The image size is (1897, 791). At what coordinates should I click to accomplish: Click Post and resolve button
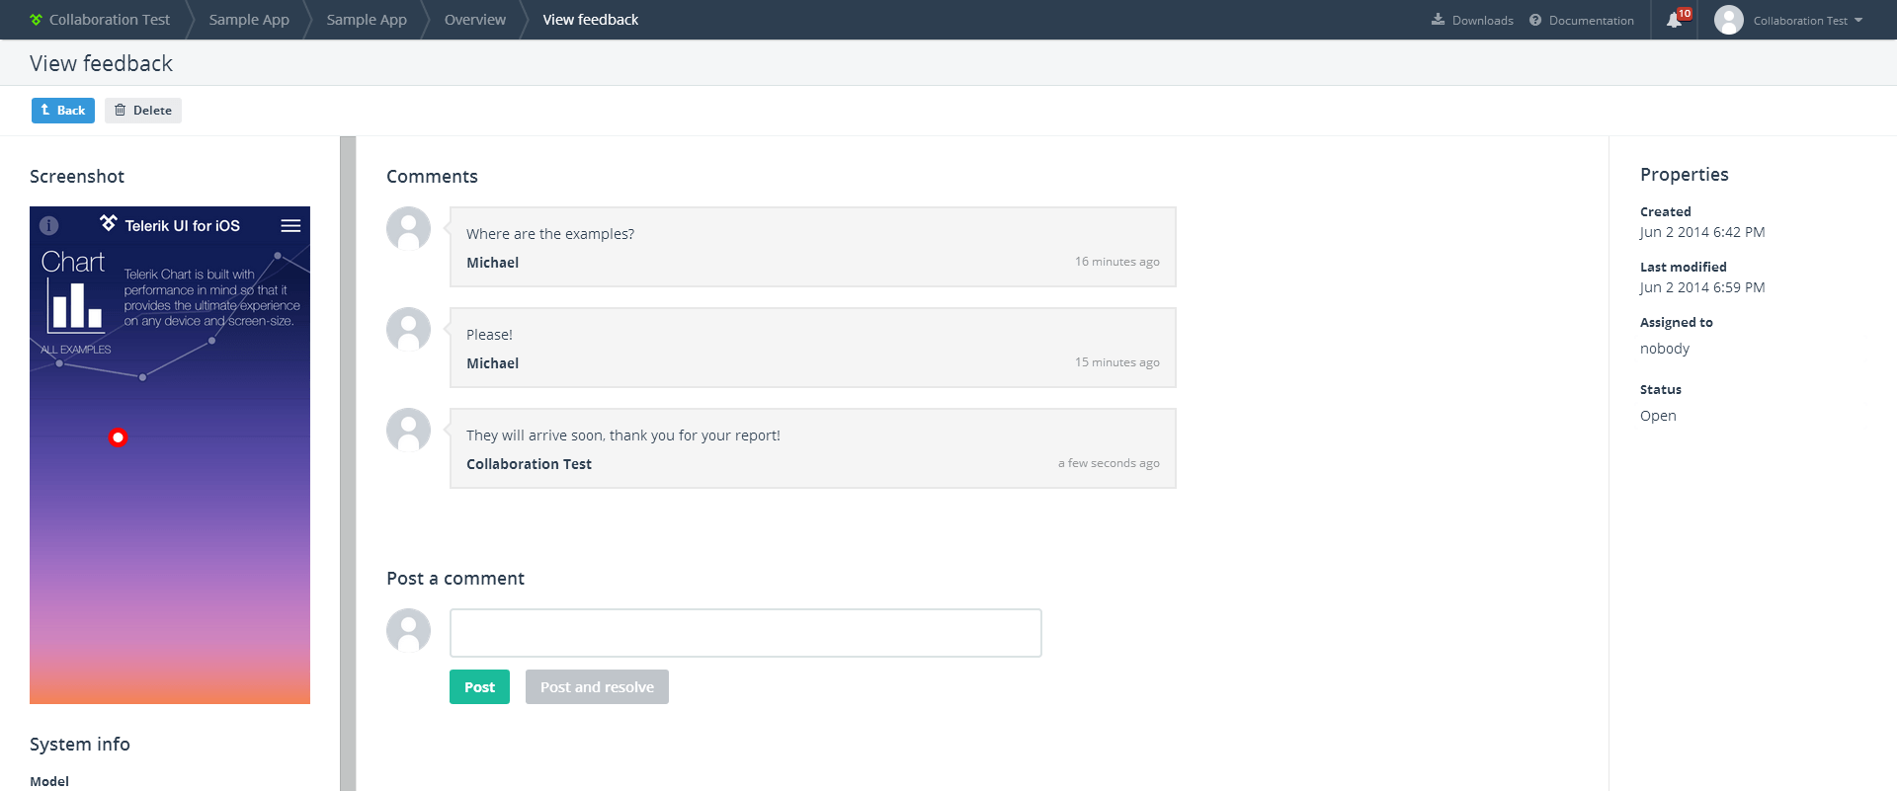(597, 687)
